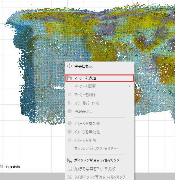Viewport: 175px width, 180px height.
Task: Select イメージを無効化 menu entry
Action: (99, 132)
